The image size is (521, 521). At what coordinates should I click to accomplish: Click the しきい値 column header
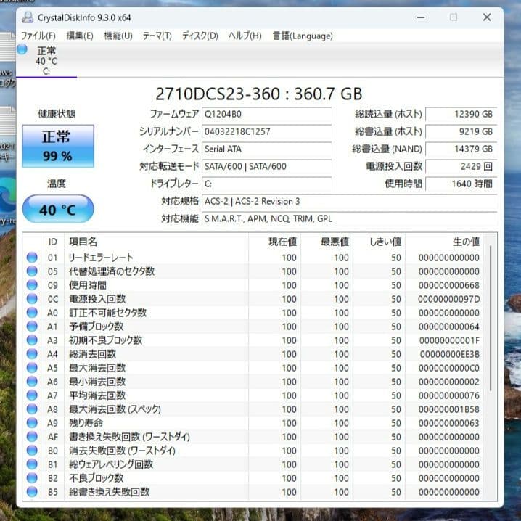pyautogui.click(x=379, y=242)
